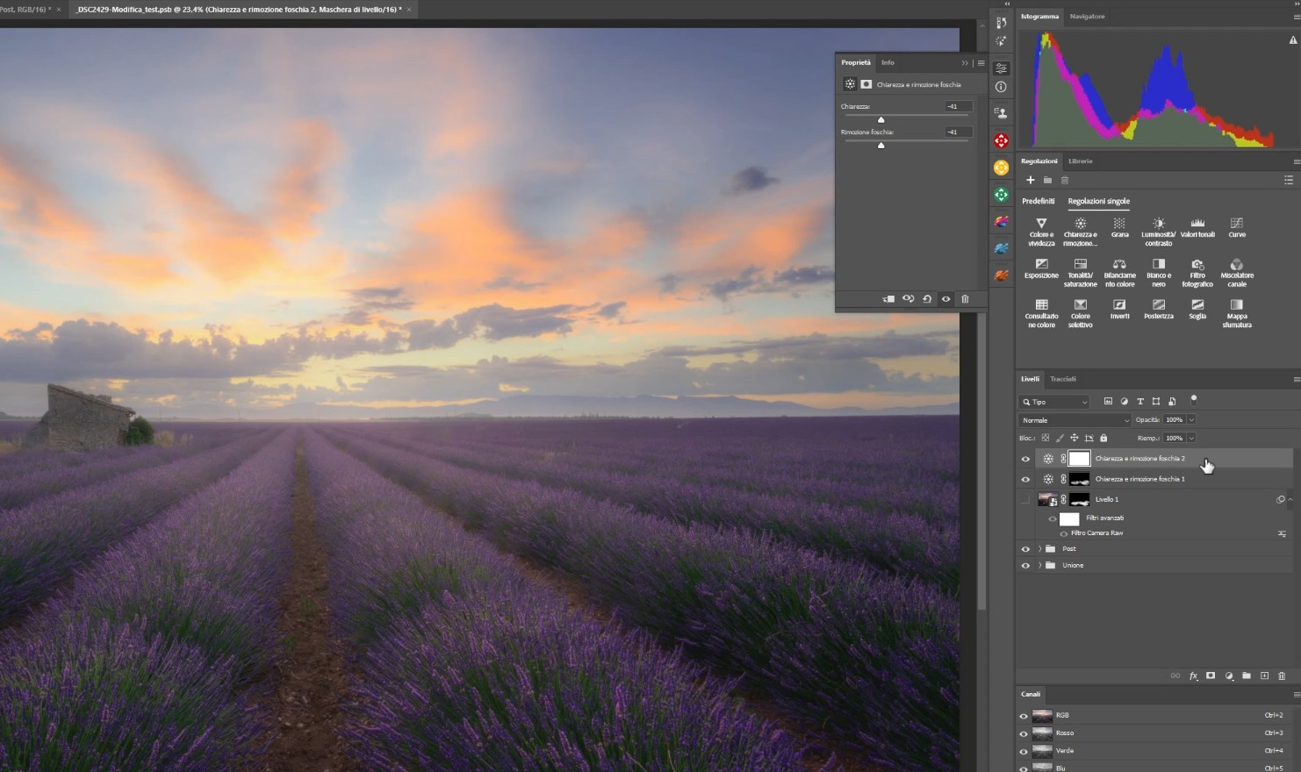Open the Normale blending mode dropdown
Screen dimensions: 1301x772
[1075, 420]
